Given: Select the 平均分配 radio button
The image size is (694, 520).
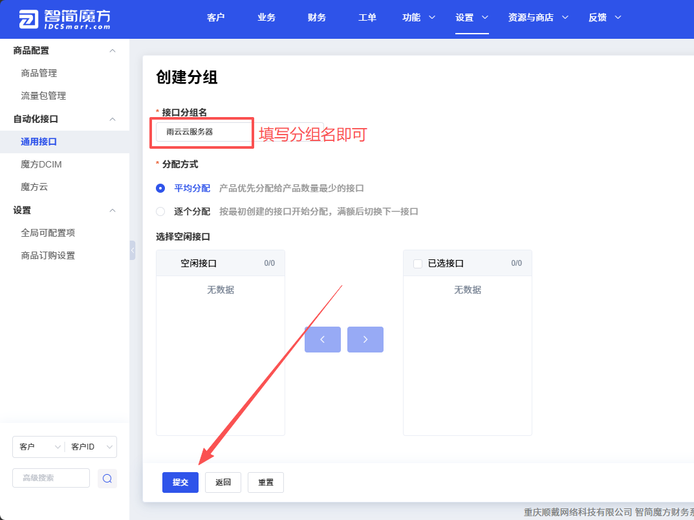Looking at the screenshot, I should tap(160, 188).
